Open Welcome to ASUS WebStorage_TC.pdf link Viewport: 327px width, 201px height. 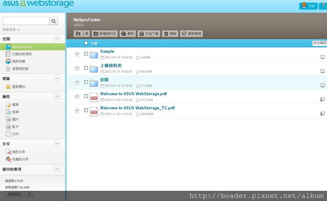pos(137,108)
